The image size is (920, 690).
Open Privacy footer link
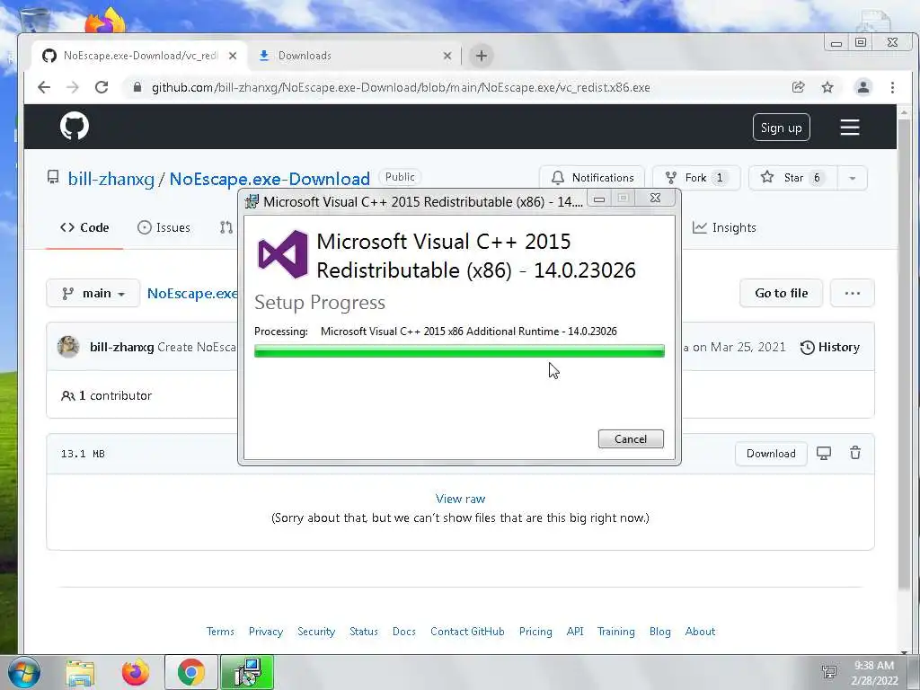point(266,632)
